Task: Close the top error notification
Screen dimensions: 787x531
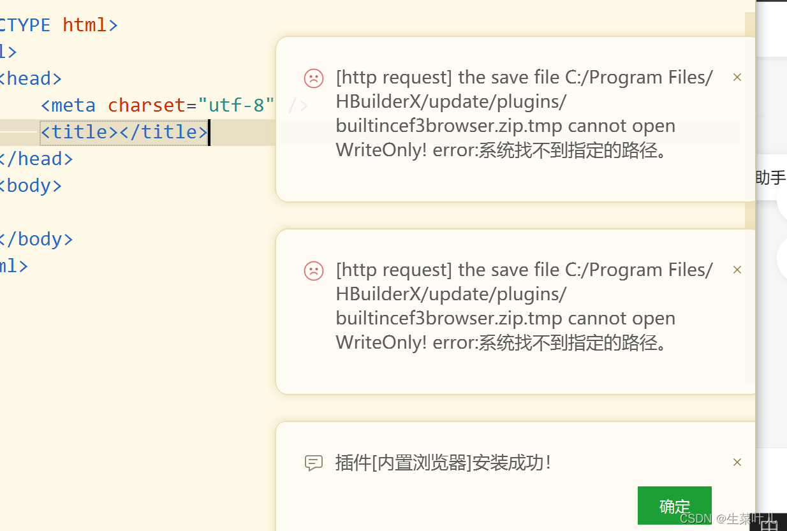Action: (737, 78)
